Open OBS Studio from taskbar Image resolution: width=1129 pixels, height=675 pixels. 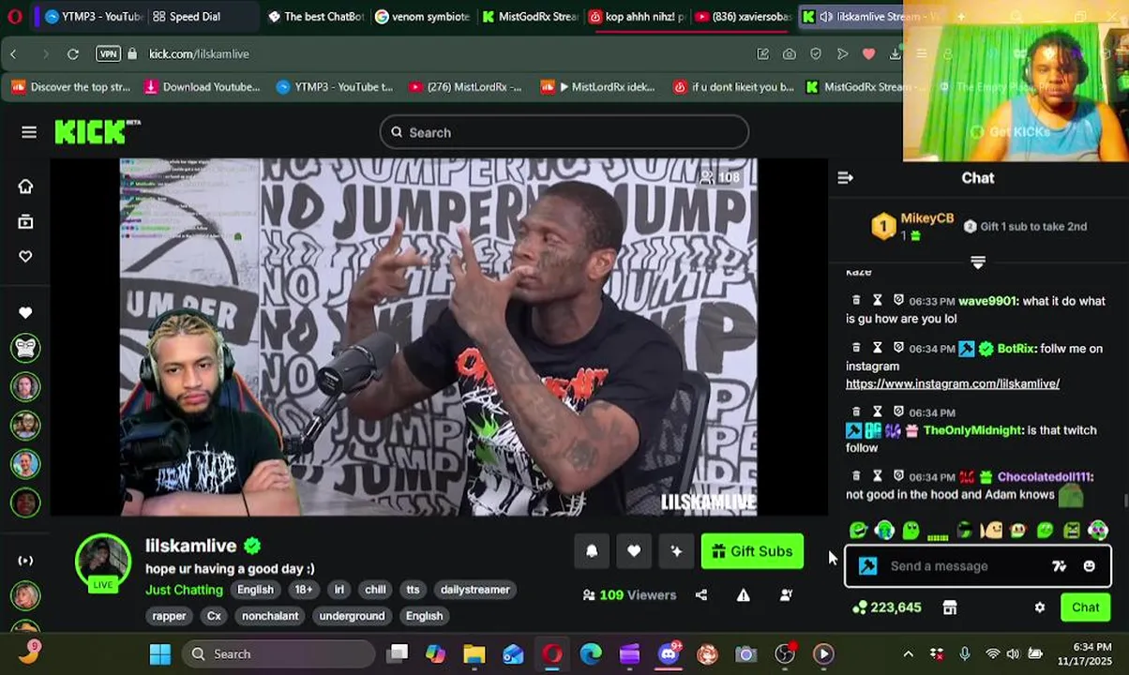pos(785,654)
